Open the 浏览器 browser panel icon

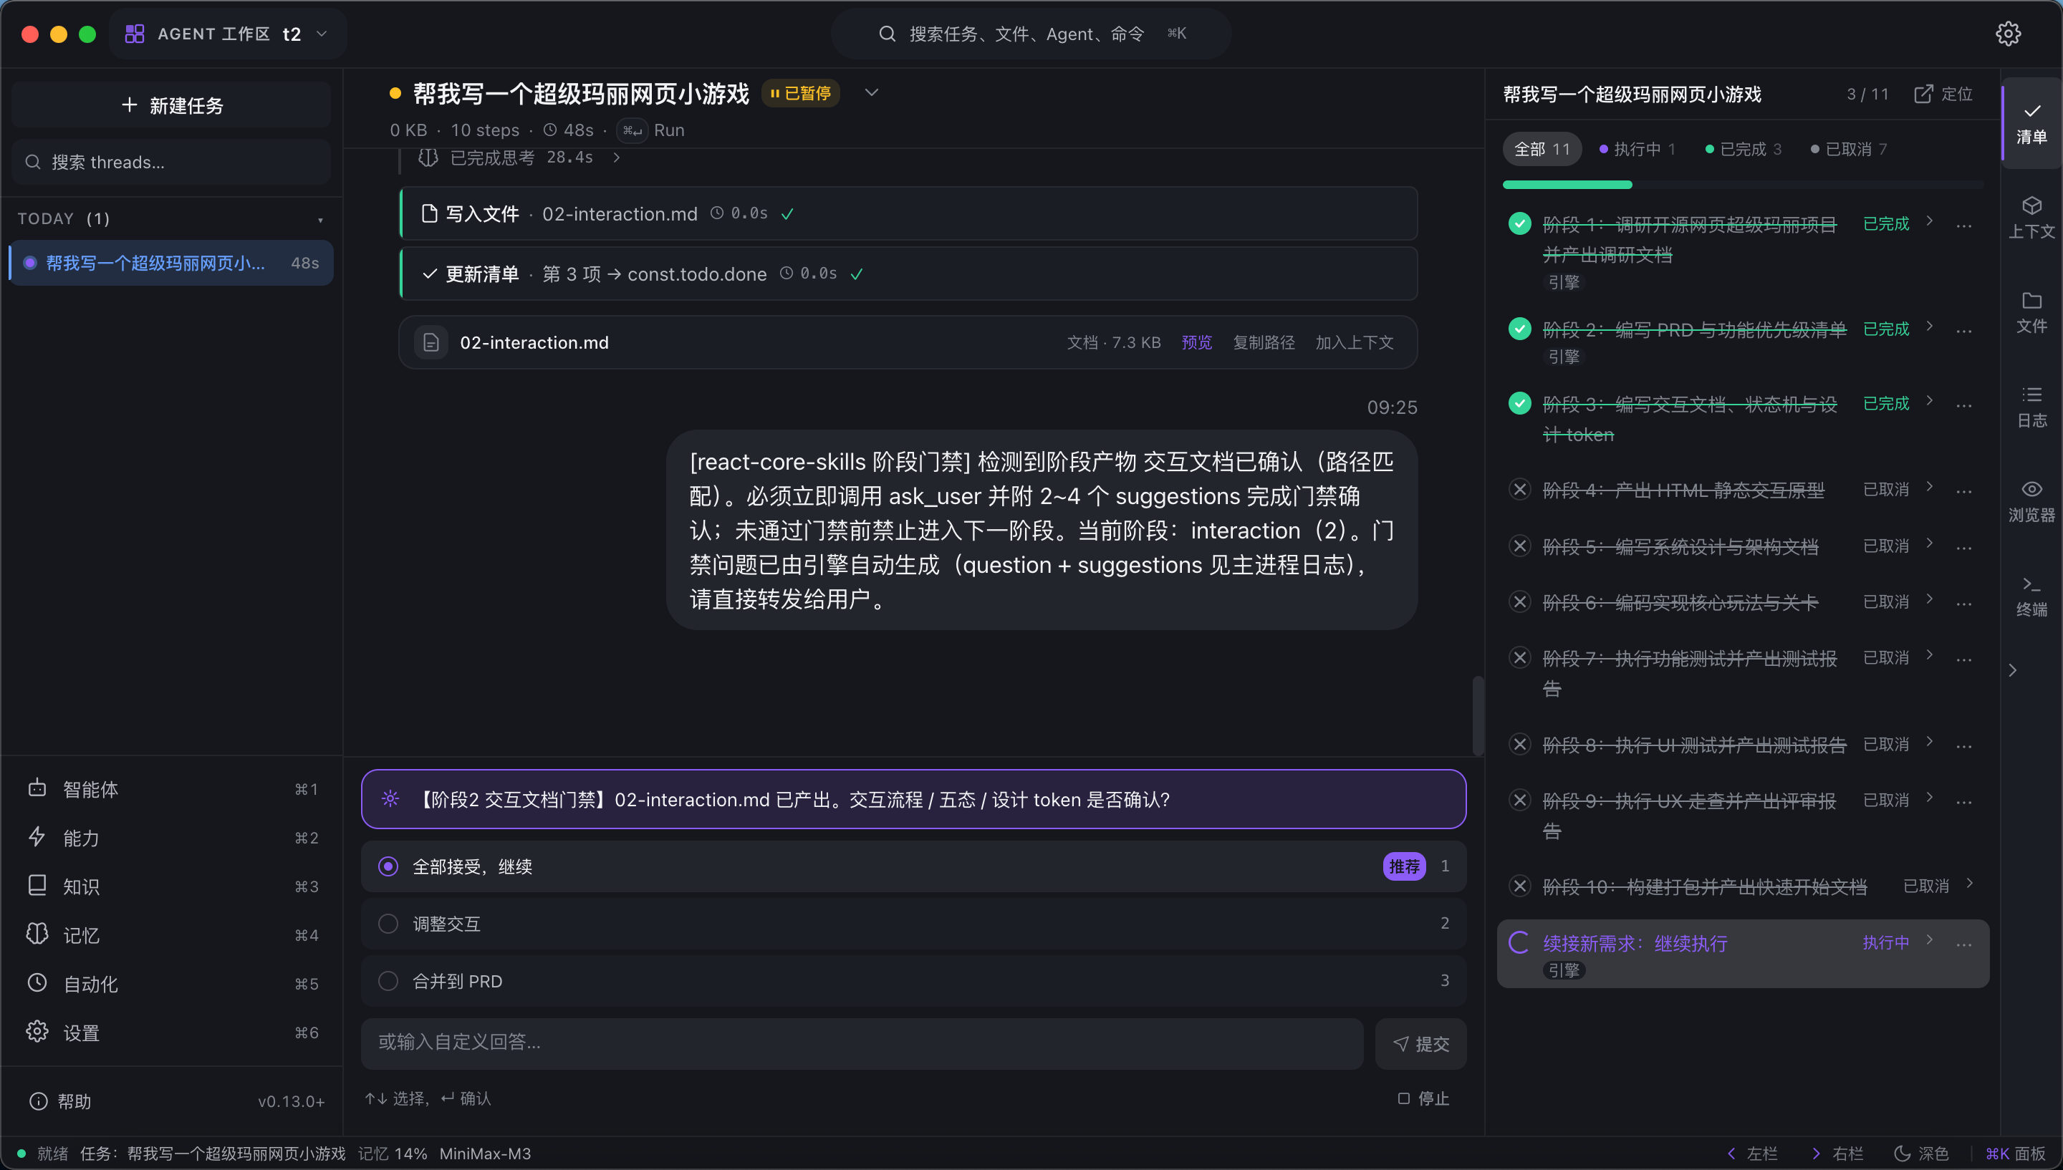coord(2031,501)
